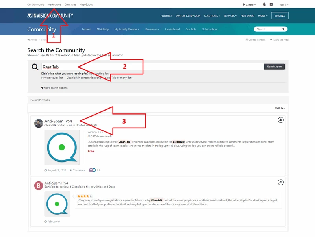Click BankFodder's B avatar
The image size is (315, 237).
(x=38, y=185)
